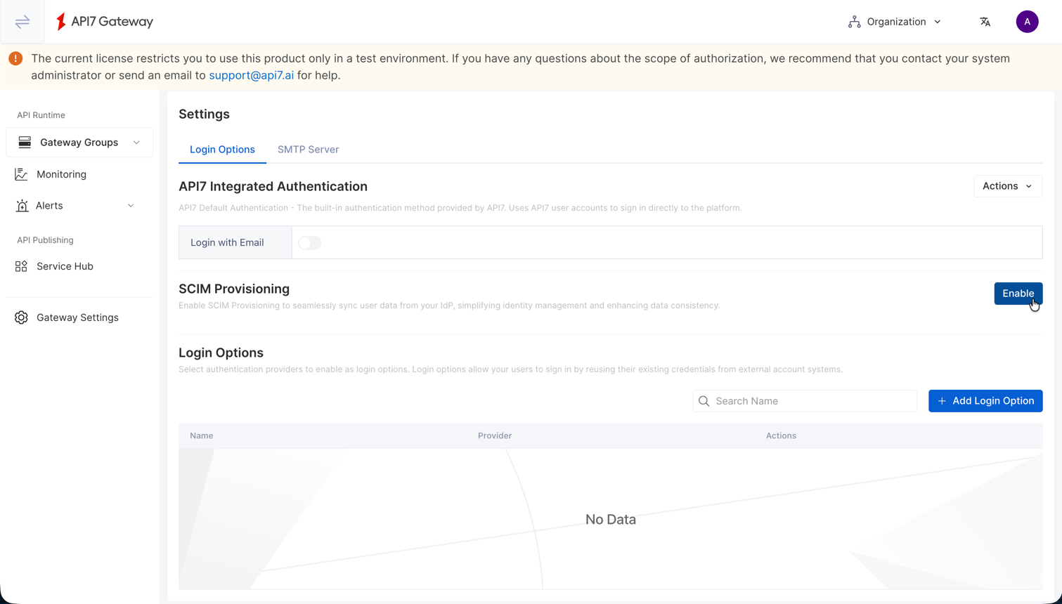Screen dimensions: 1062x604
Task: Click the Add Login Option button
Action: coord(985,400)
